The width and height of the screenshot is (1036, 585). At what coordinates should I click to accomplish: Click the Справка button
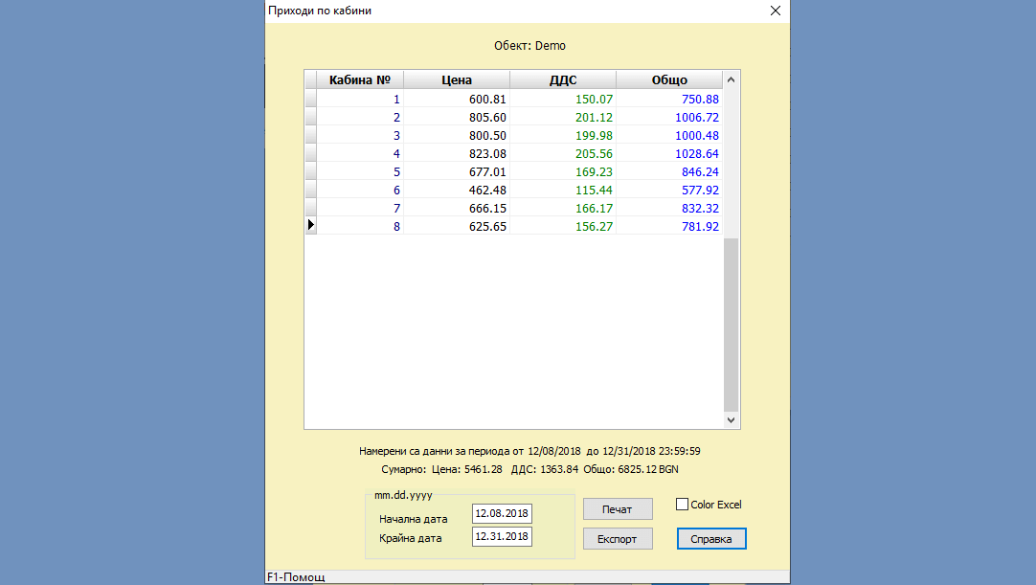pos(711,539)
